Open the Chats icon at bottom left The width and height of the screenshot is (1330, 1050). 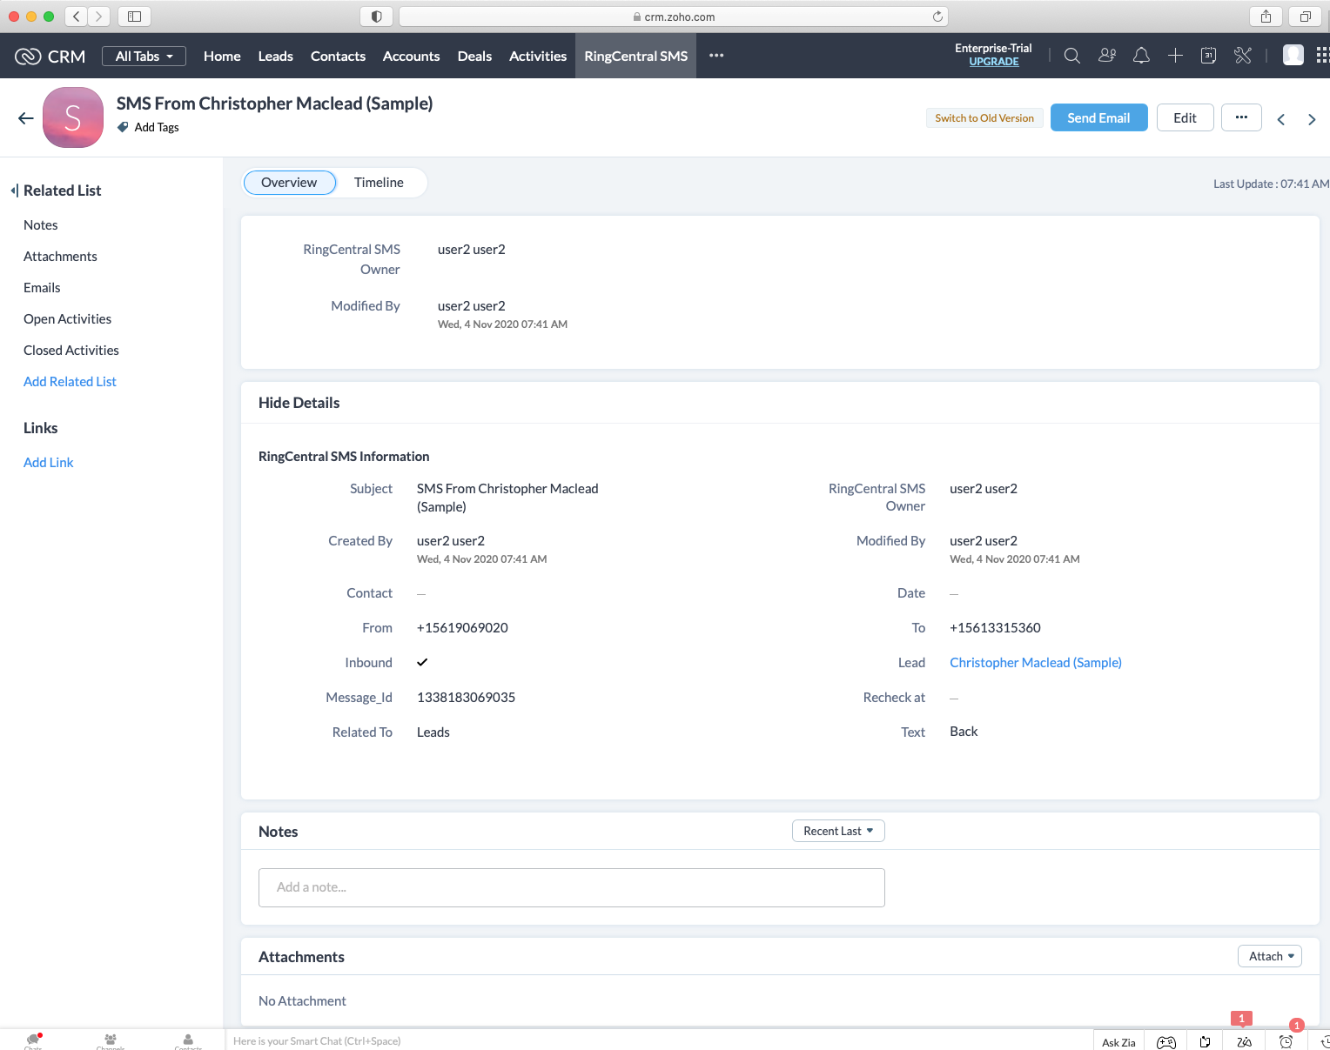(x=32, y=1039)
